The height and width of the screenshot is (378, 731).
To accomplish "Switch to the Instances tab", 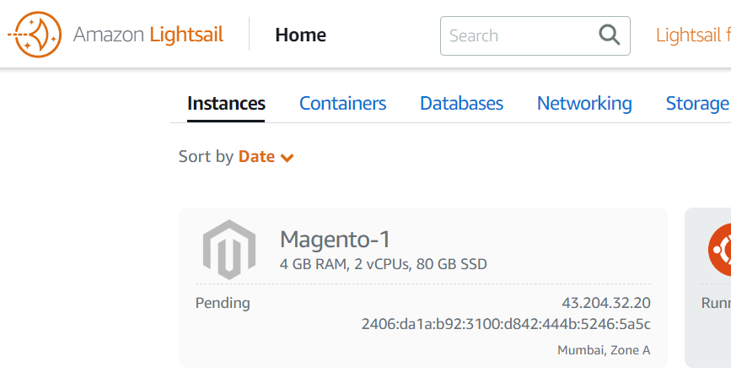I will 226,104.
